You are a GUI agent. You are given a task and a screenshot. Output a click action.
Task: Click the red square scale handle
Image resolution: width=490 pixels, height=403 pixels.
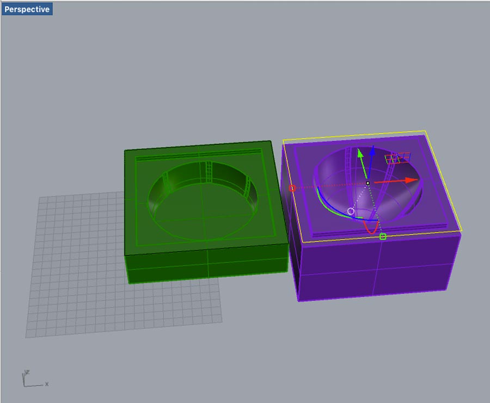coord(292,188)
